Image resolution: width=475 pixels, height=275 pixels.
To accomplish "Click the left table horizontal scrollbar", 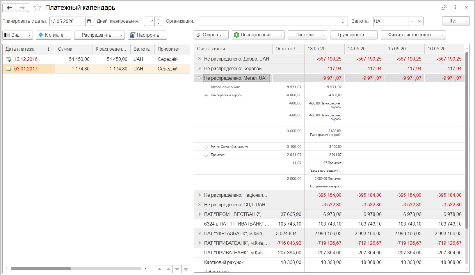I will 76,269.
